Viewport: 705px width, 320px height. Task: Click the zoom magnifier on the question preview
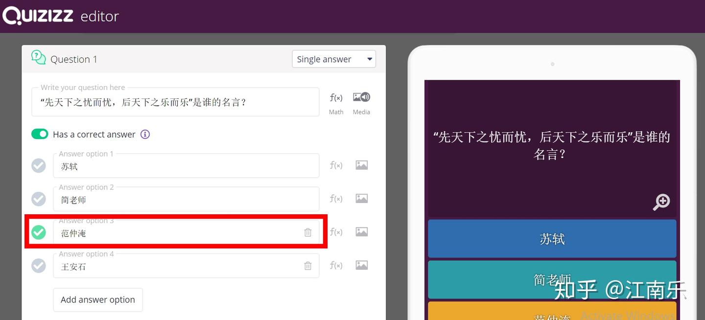(661, 202)
